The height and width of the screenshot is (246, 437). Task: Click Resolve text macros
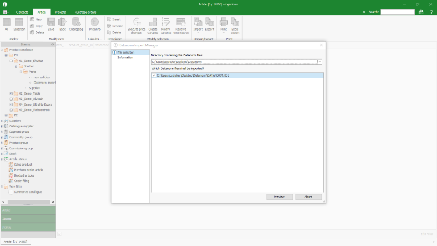coord(181,26)
